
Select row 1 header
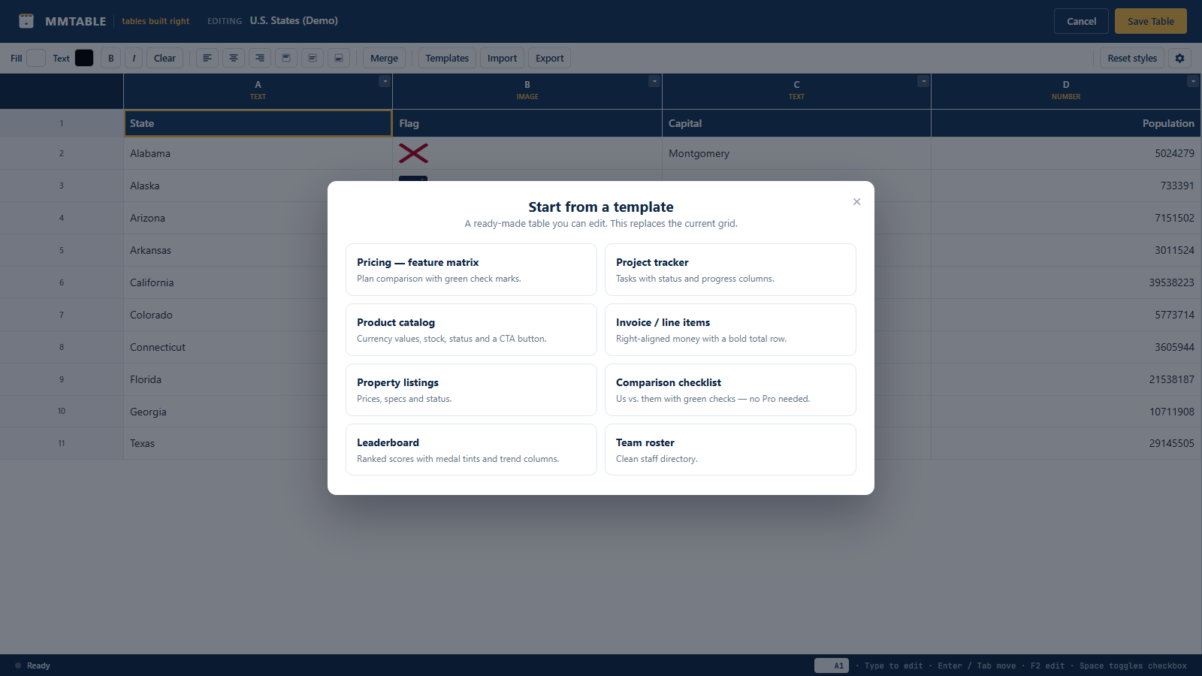pyautogui.click(x=62, y=123)
